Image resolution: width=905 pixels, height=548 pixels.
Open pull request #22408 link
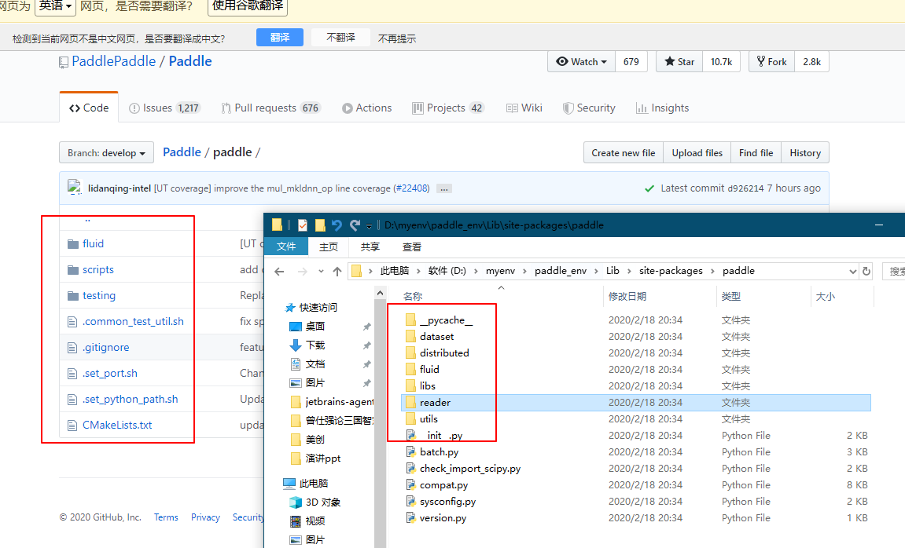point(413,188)
